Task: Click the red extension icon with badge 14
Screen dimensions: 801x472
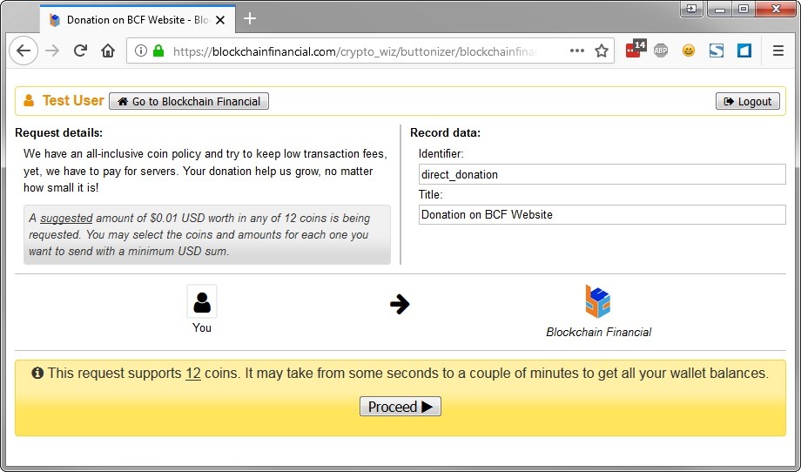Action: pos(634,50)
